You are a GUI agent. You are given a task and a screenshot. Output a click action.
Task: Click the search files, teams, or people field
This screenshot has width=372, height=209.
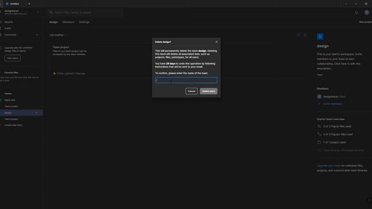point(85,12)
